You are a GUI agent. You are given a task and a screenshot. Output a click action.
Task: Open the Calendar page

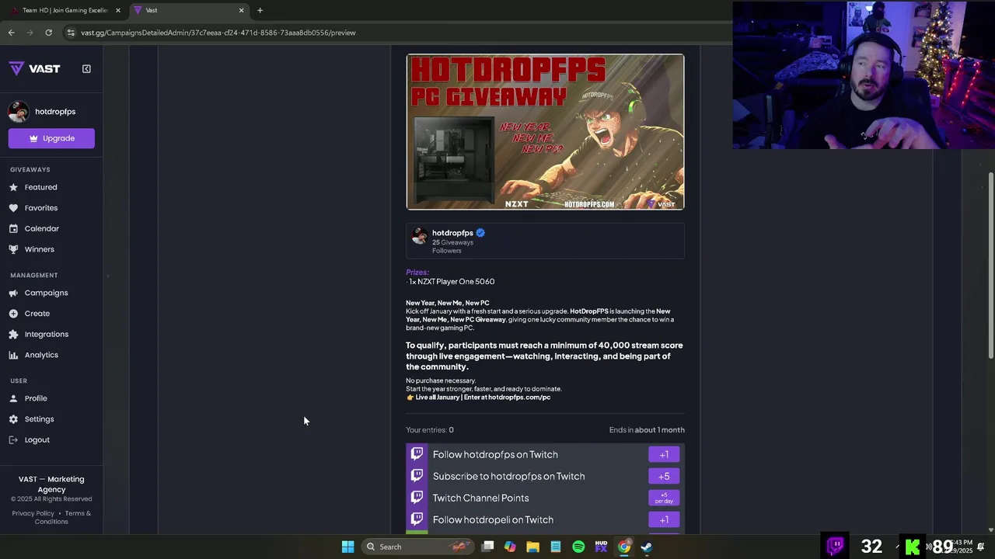click(x=42, y=228)
